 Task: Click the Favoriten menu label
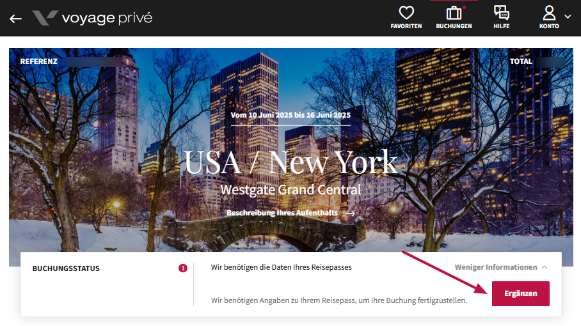coord(406,26)
